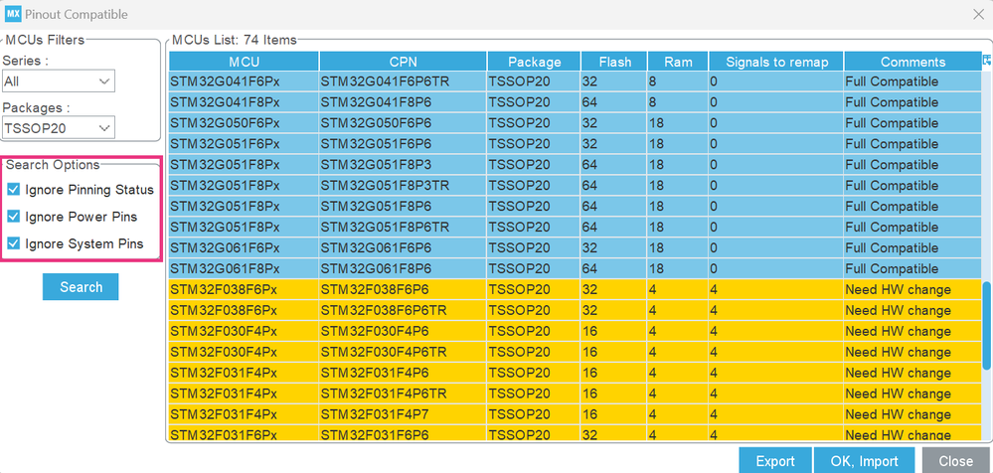Toggle Ignore System Pins checkbox
993x473 pixels.
(x=13, y=243)
